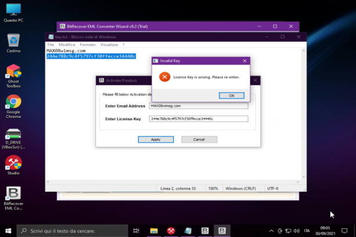Open the Questo PC desktop icon

pyautogui.click(x=13, y=13)
